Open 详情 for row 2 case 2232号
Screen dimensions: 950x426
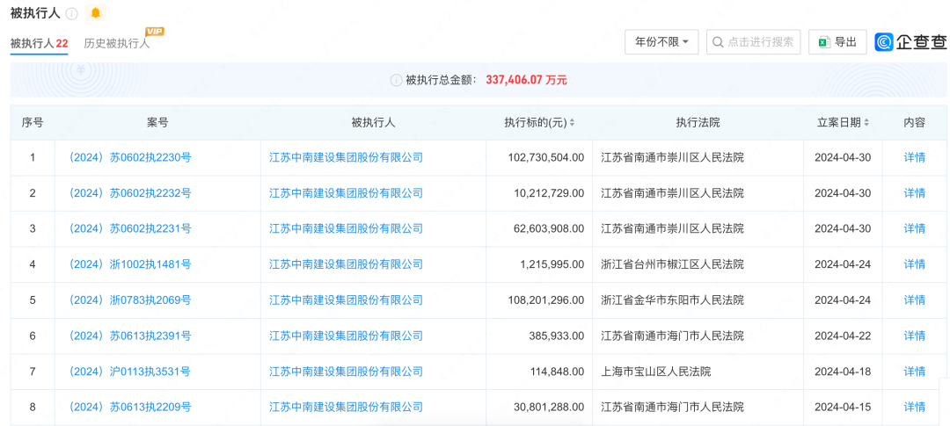point(914,193)
